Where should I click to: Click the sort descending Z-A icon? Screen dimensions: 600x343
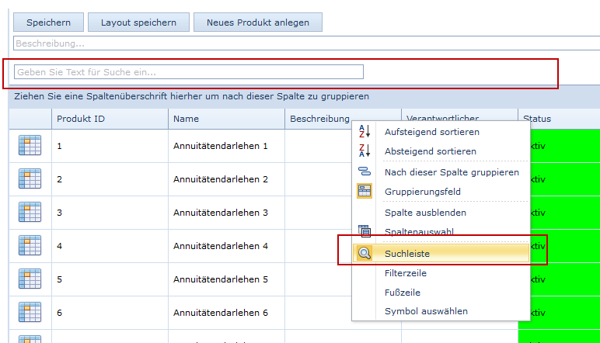pyautogui.click(x=365, y=151)
